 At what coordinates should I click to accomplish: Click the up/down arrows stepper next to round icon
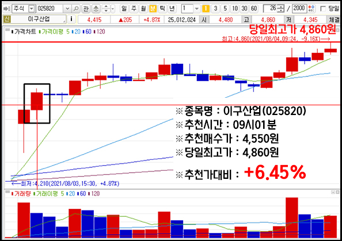click(106, 9)
